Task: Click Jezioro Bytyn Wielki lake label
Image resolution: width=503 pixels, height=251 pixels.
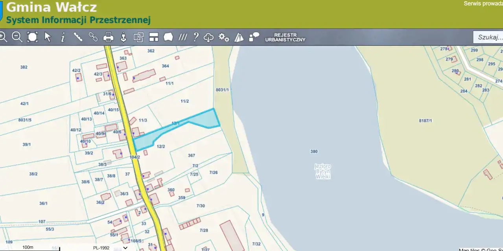Action: pos(322,171)
